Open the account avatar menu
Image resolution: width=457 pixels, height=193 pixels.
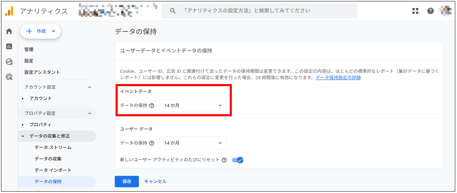[446, 11]
